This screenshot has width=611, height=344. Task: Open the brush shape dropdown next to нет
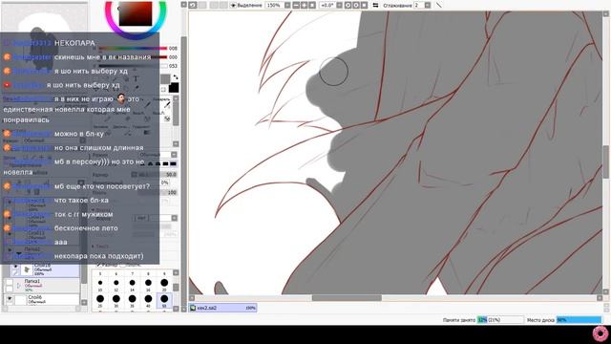(x=174, y=218)
